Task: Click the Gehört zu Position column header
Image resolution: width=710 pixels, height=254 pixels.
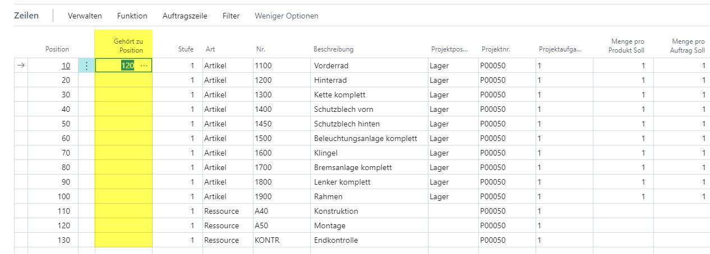Action: click(x=128, y=46)
